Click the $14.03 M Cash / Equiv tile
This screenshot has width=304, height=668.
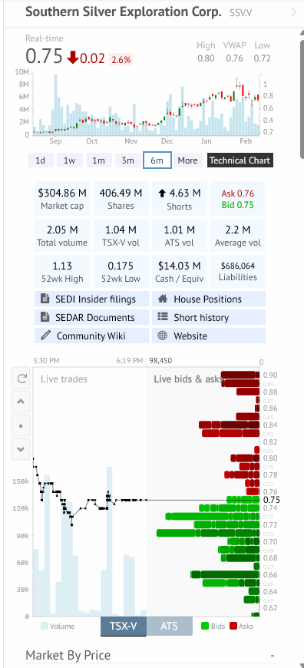pos(179,272)
